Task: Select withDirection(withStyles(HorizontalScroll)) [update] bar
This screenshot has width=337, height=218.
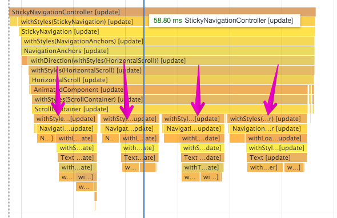Action: pyautogui.click(x=171, y=60)
